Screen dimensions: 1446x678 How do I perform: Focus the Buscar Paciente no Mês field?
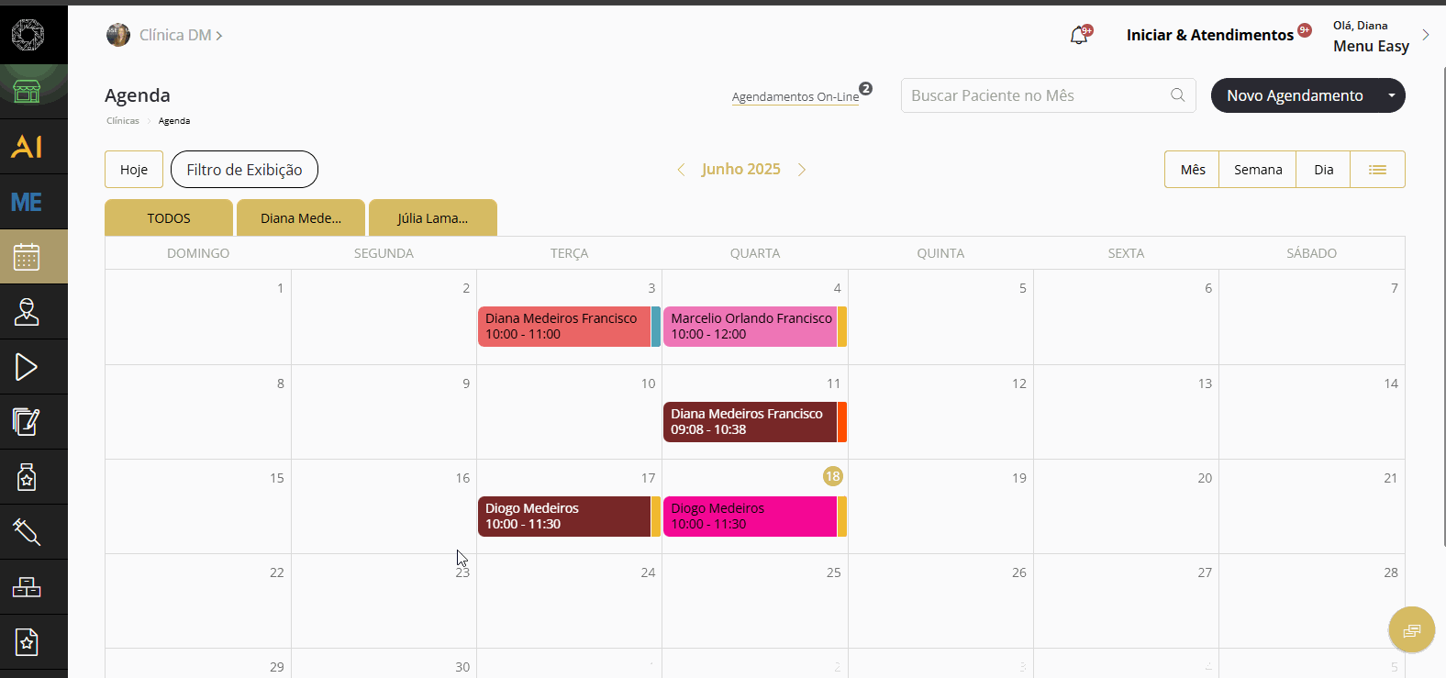point(1048,95)
